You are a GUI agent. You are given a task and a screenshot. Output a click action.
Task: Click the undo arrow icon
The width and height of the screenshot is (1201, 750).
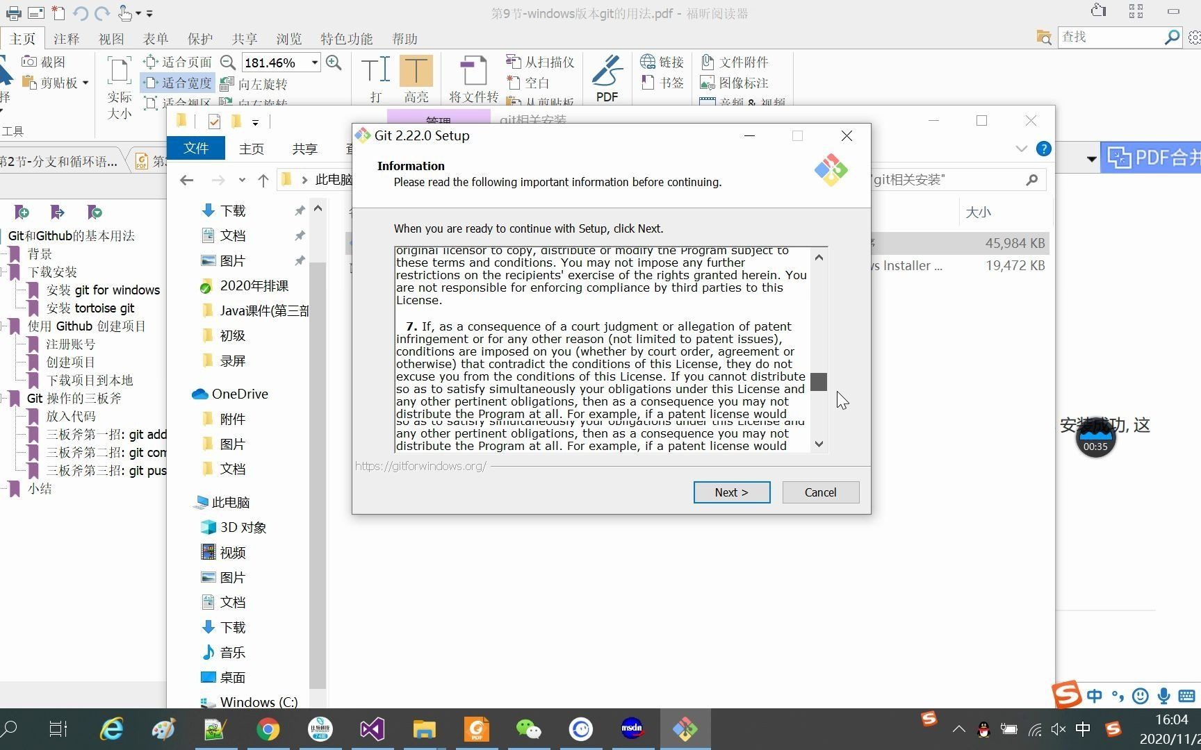79,13
